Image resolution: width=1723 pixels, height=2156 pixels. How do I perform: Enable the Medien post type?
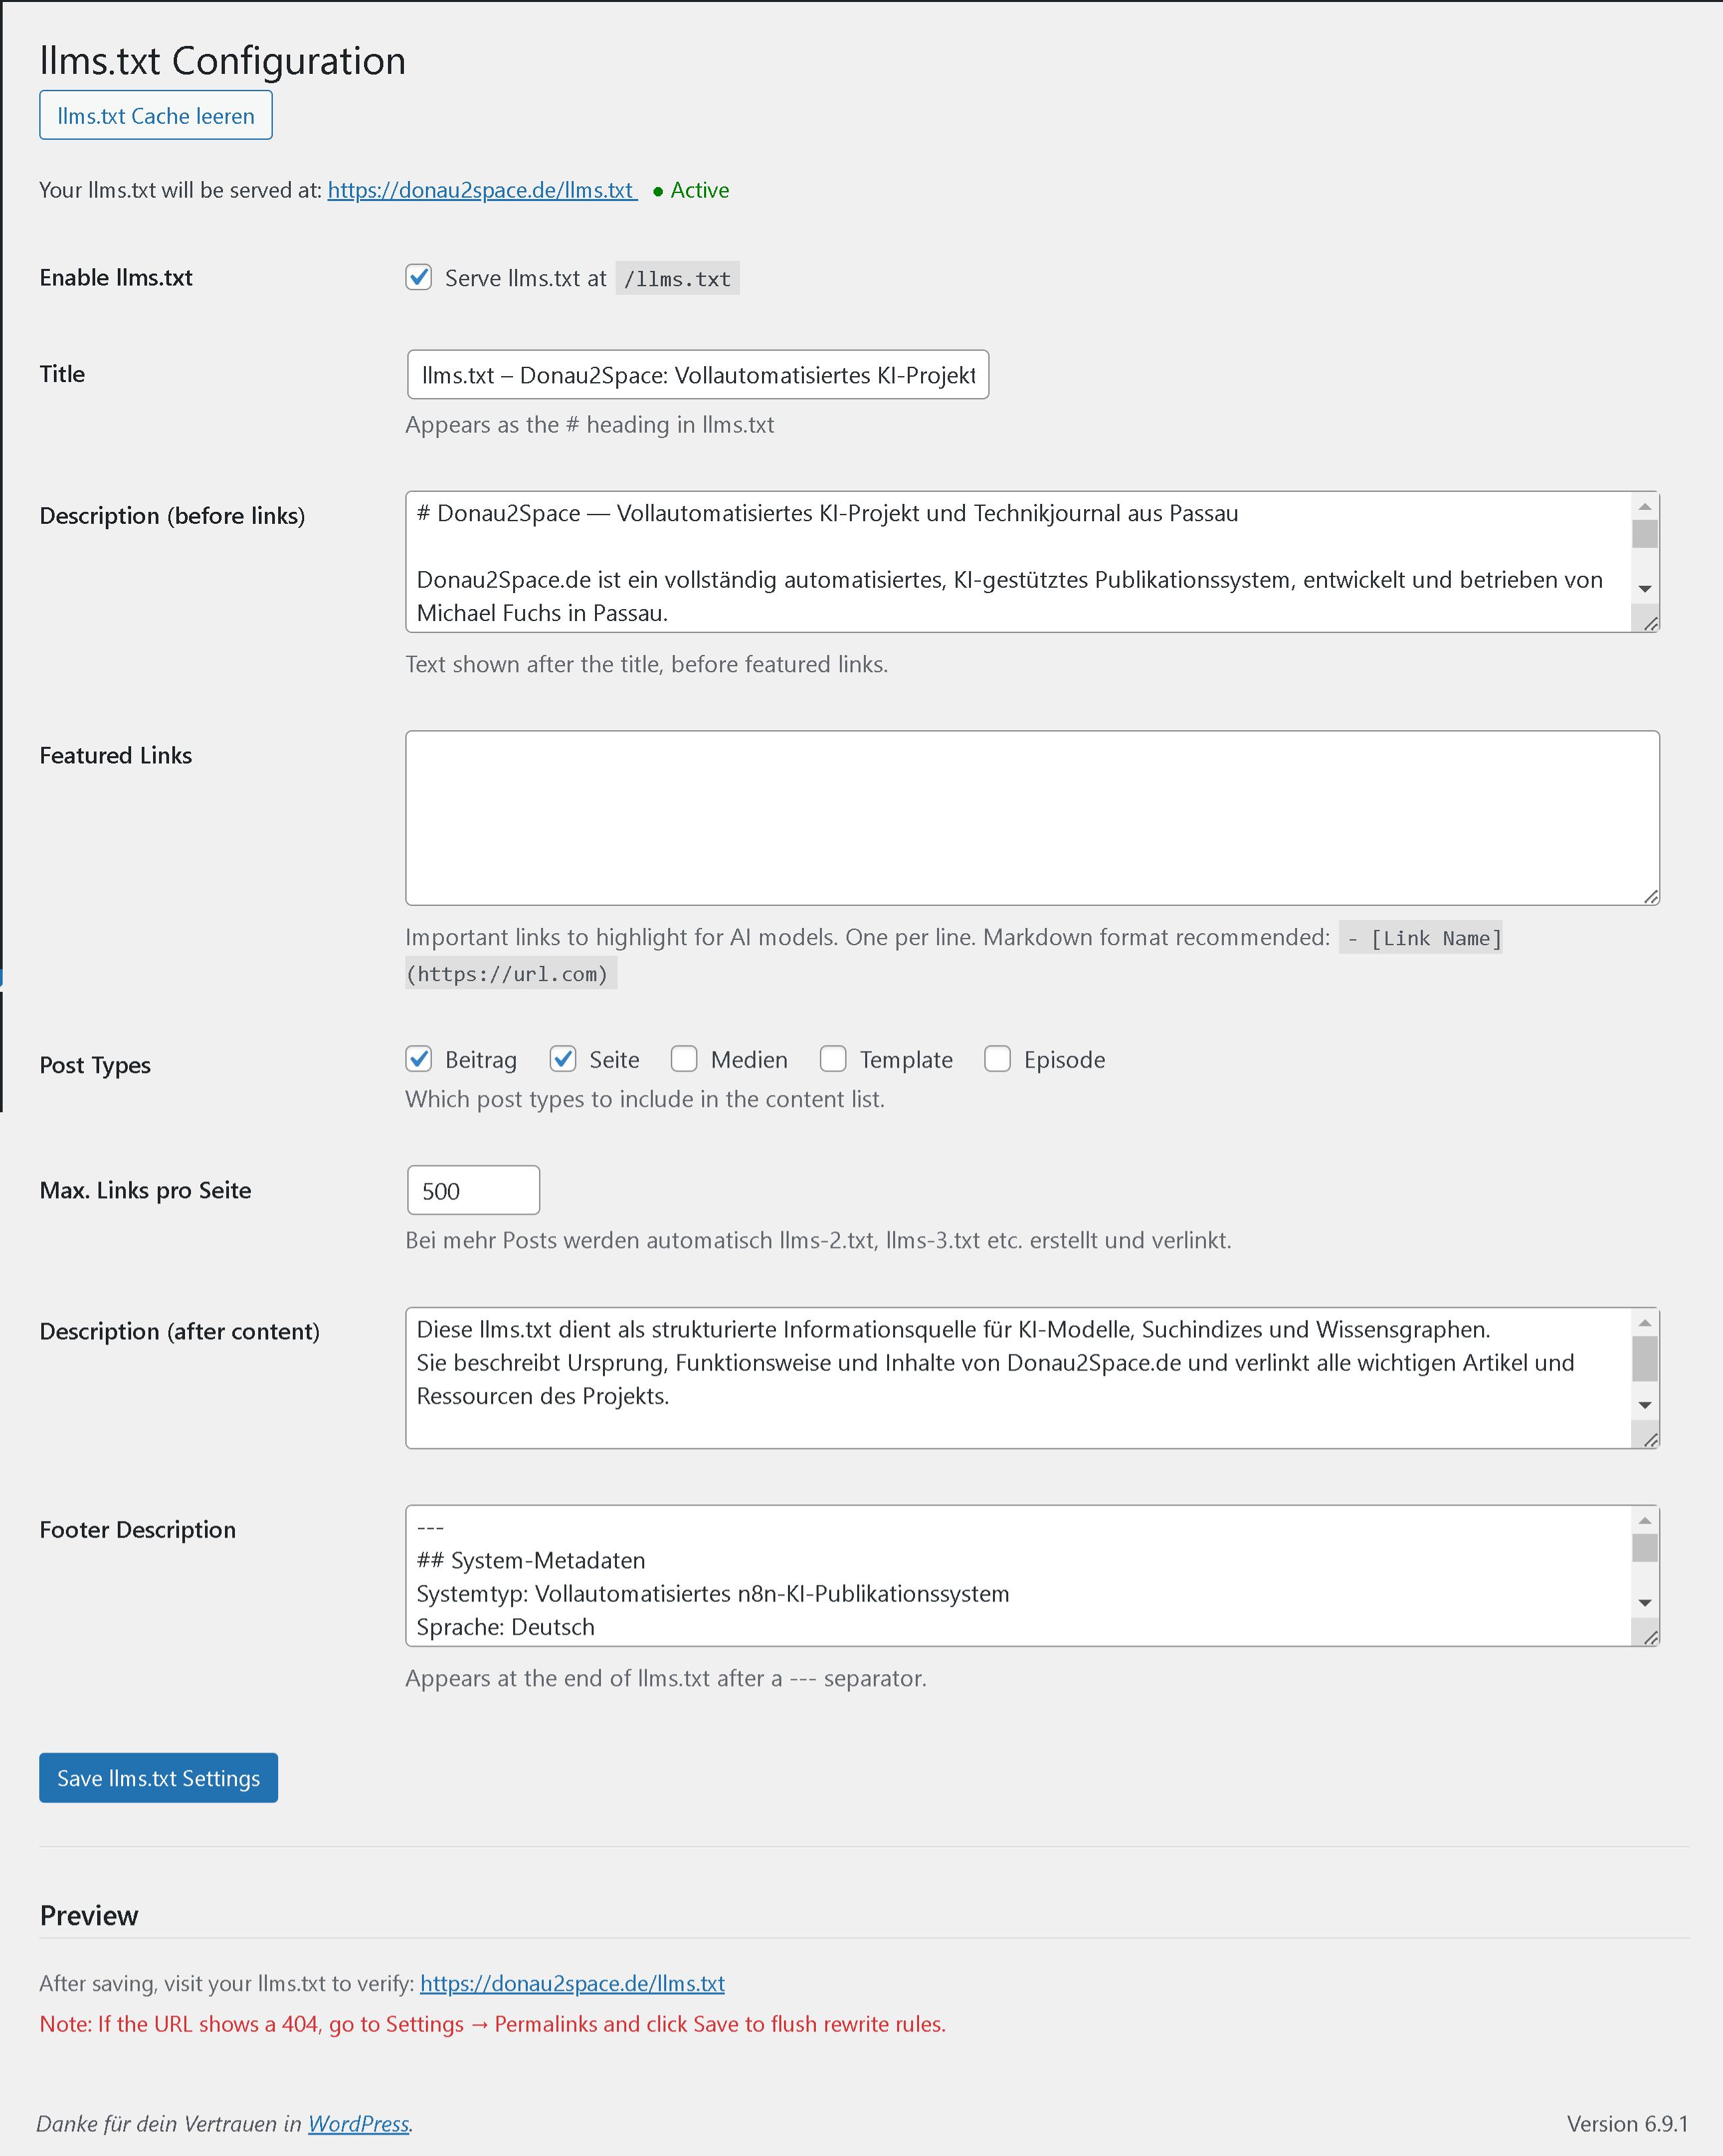(x=684, y=1059)
